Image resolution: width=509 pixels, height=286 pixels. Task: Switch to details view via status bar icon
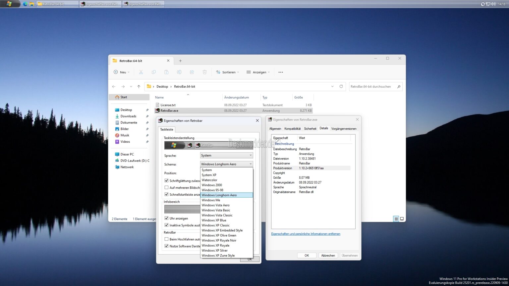[x=396, y=218]
